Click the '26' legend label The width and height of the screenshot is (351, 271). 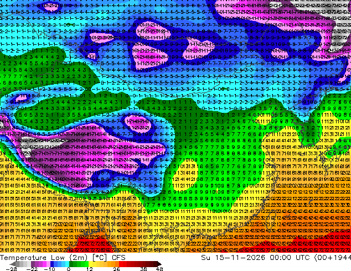(x=116, y=269)
